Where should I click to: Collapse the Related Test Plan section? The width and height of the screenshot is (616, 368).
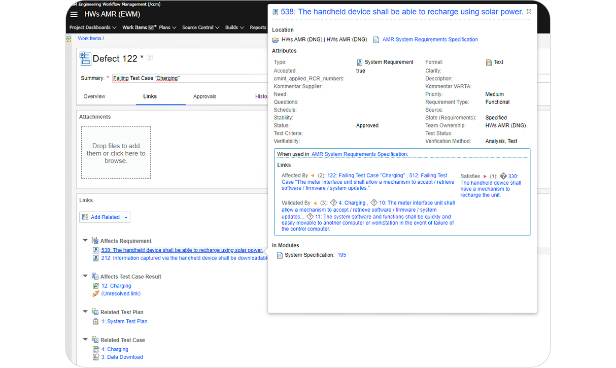[x=85, y=311]
